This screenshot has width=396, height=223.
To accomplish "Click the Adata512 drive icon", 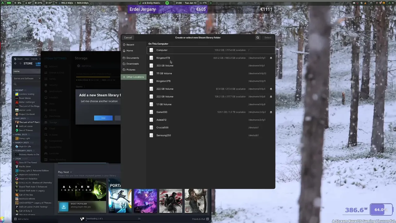I will (151, 120).
